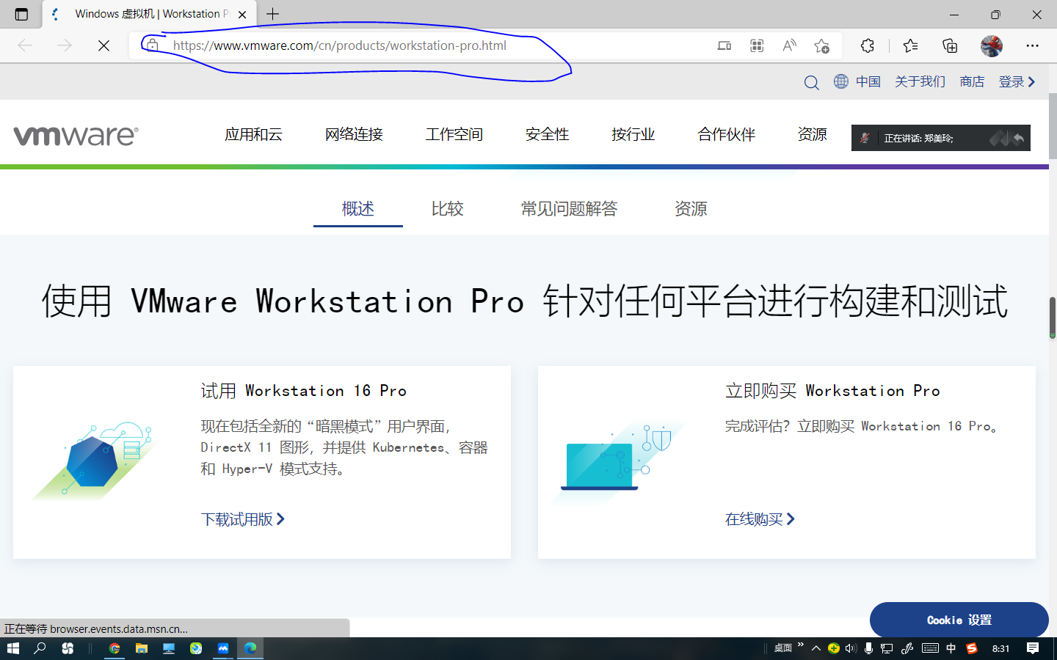Toggle the muted microphone in meeting bar

[865, 138]
